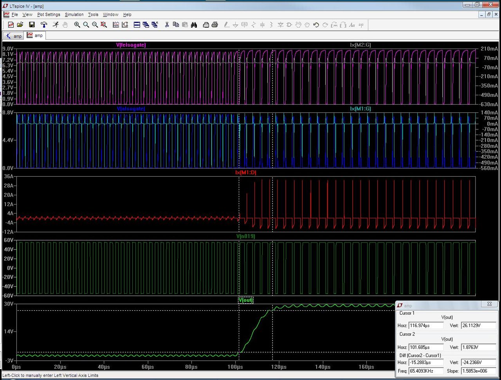Click the Print icon in the toolbar
The height and width of the screenshot is (380, 501).
(214, 25)
